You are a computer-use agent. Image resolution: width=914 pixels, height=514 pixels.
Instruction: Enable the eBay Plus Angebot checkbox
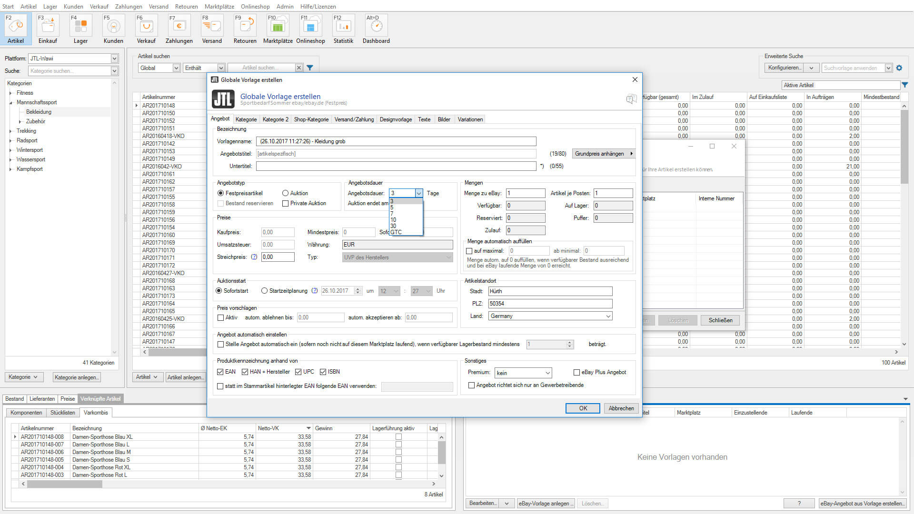tap(576, 373)
